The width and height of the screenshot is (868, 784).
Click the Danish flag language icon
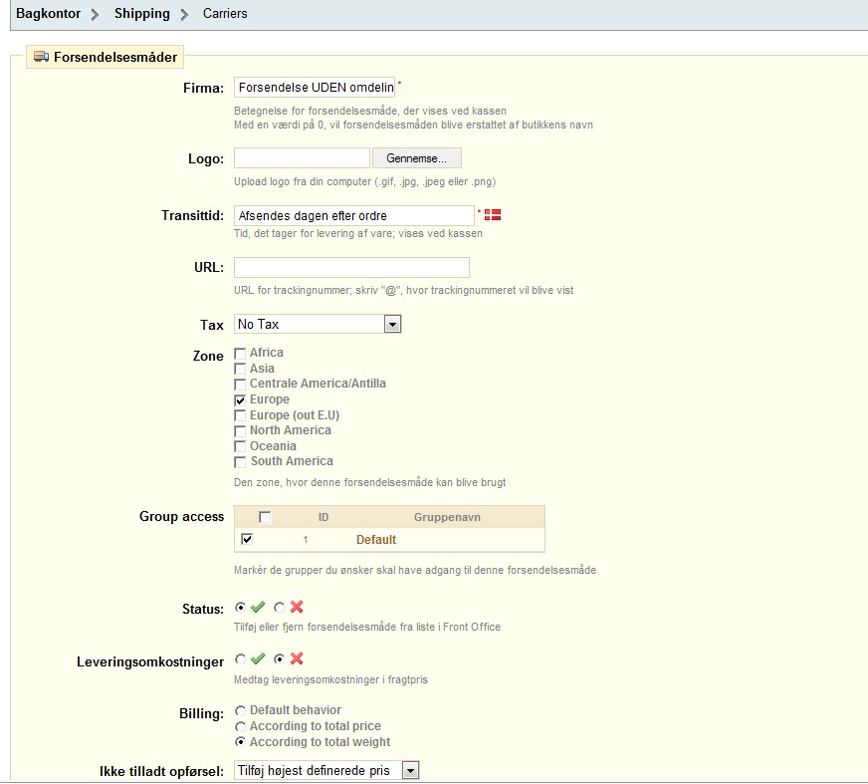492,214
